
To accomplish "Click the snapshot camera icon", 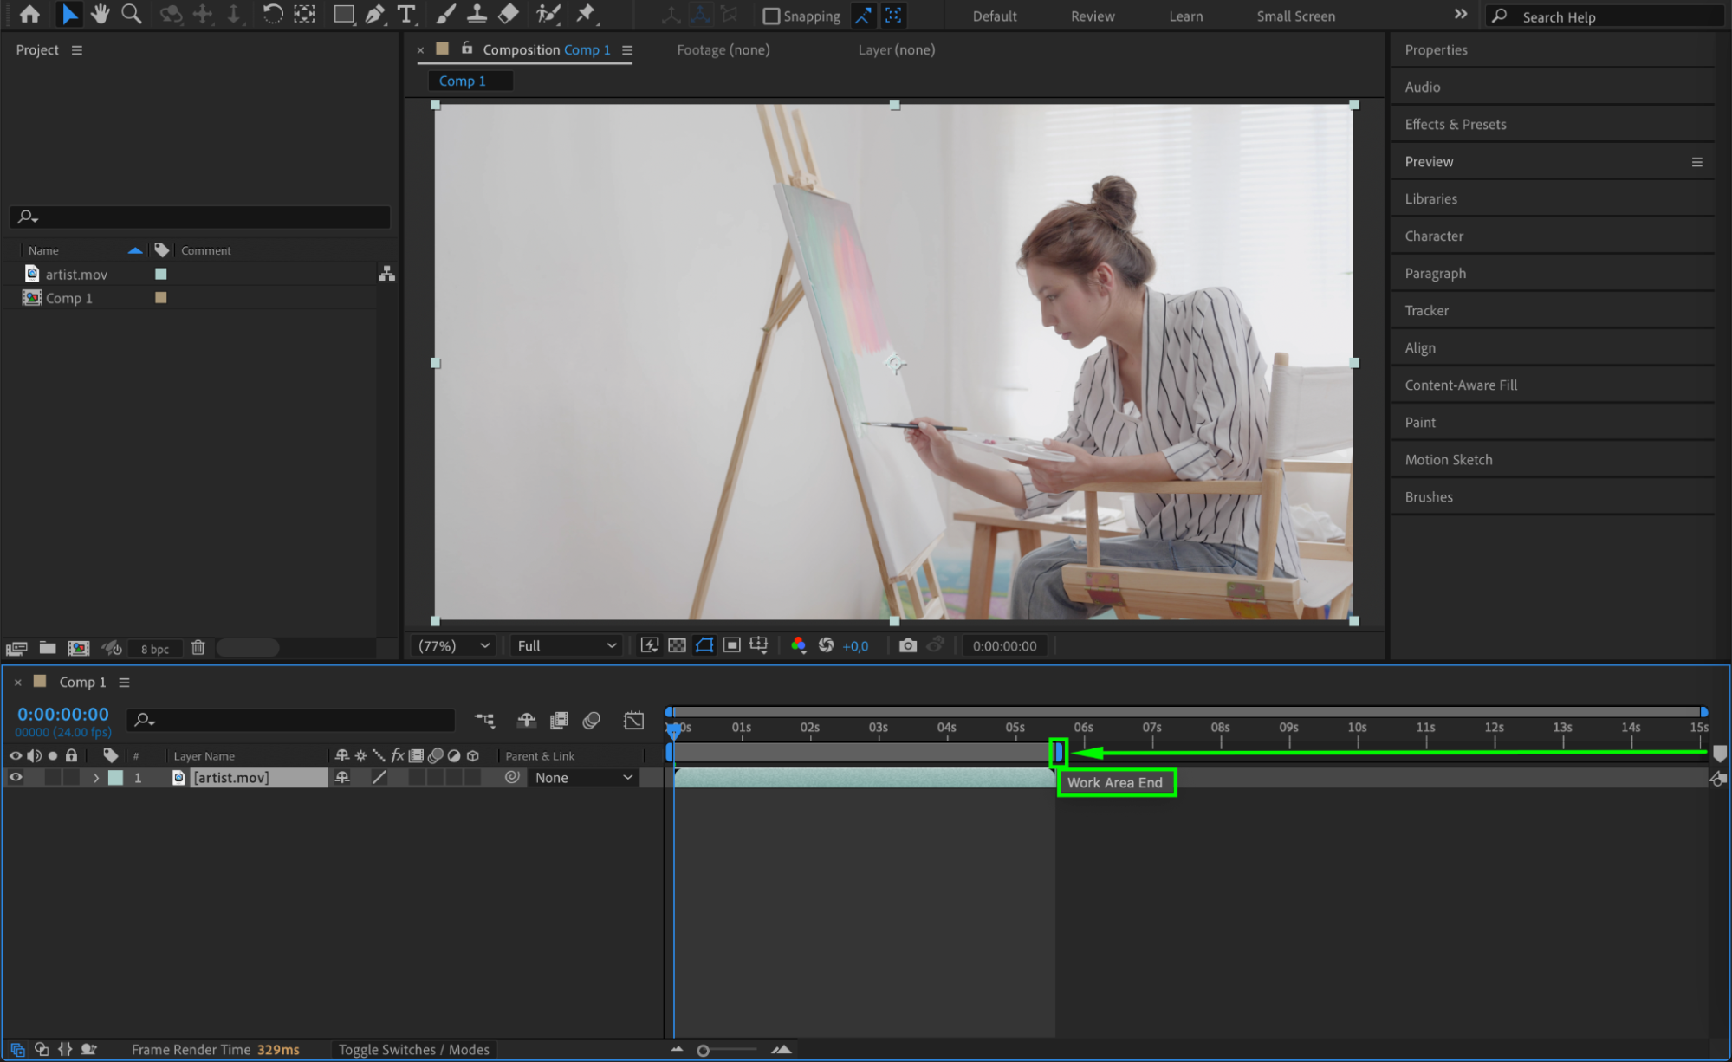I will [x=907, y=645].
